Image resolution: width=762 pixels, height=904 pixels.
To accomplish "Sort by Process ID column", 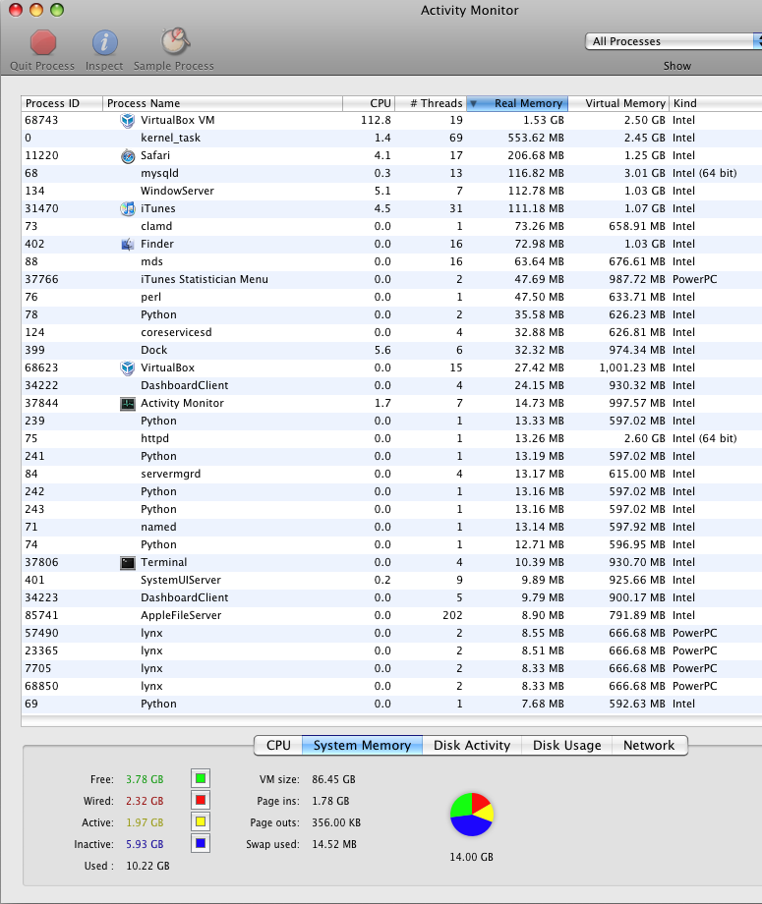I will [62, 103].
